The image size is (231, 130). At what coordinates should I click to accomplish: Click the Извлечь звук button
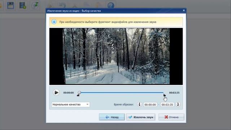(x=141, y=117)
